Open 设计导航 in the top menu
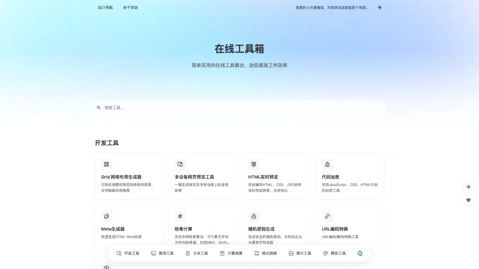Image resolution: width=479 pixels, height=269 pixels. tap(105, 7)
